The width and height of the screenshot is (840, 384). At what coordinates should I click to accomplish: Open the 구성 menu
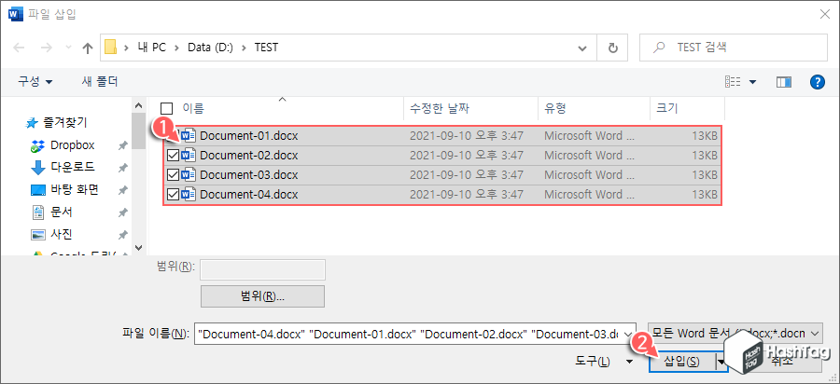point(35,82)
